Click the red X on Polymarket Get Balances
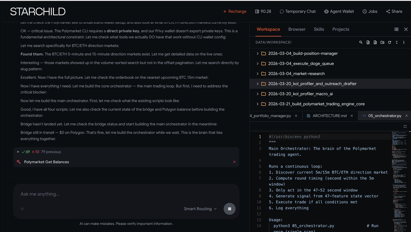The width and height of the screenshot is (411, 232). click(x=234, y=162)
